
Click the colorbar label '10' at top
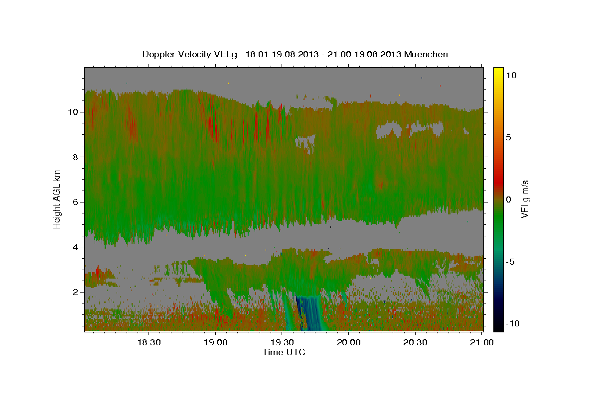(511, 75)
